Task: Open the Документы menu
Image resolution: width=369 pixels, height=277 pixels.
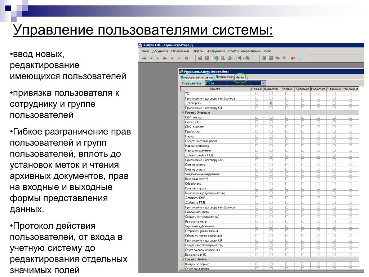Action: click(160, 51)
